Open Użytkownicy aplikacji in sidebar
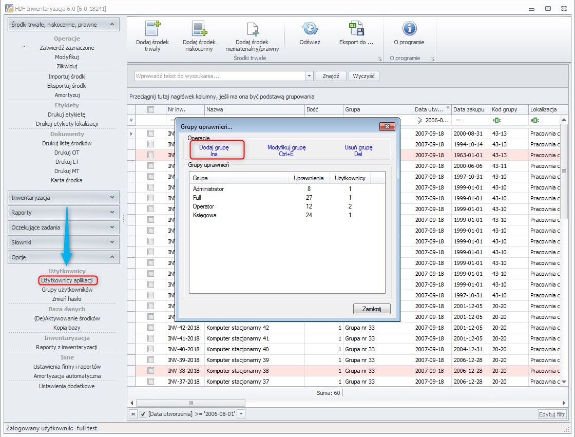The width and height of the screenshot is (575, 437). (67, 280)
